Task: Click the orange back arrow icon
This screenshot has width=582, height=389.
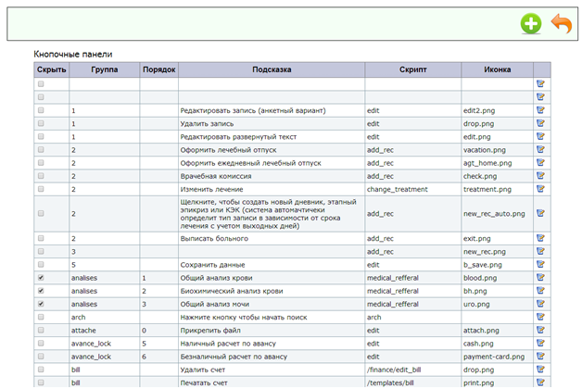Action: point(562,23)
